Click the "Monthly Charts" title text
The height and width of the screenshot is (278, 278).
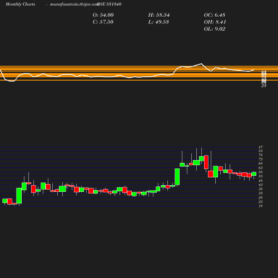tap(20, 4)
